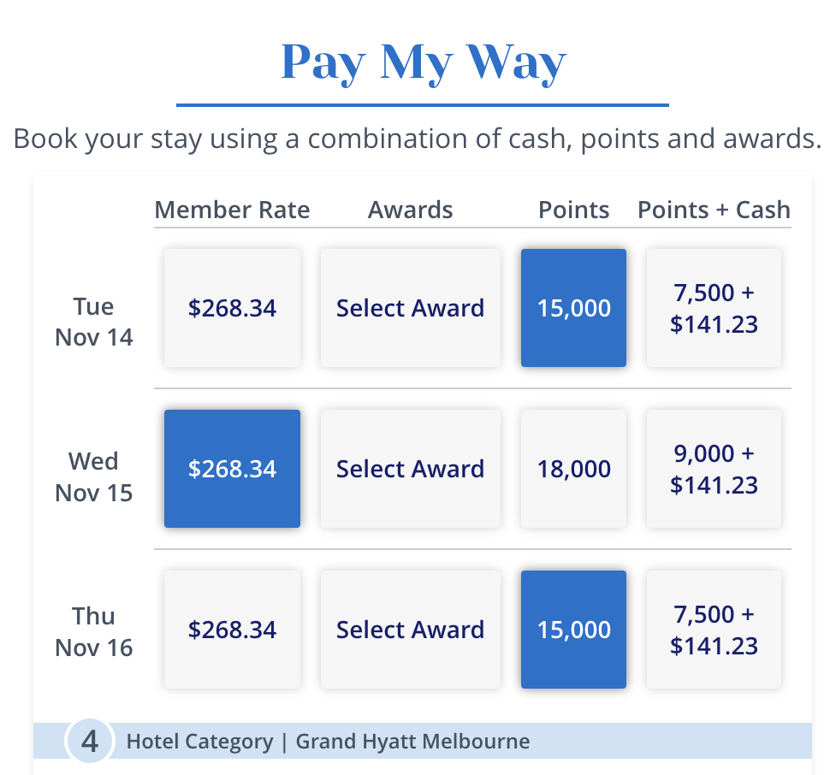The height and width of the screenshot is (775, 830).
Task: Click the Member Rate column header
Action: click(232, 210)
